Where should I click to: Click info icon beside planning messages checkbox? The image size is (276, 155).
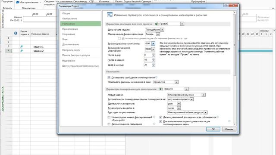point(156,77)
